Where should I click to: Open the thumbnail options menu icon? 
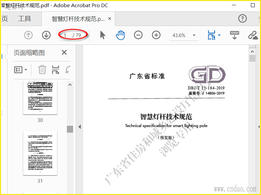tap(18, 70)
